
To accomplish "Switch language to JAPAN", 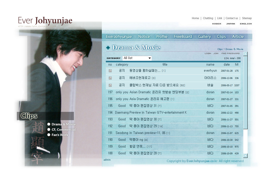I will point(231,24).
